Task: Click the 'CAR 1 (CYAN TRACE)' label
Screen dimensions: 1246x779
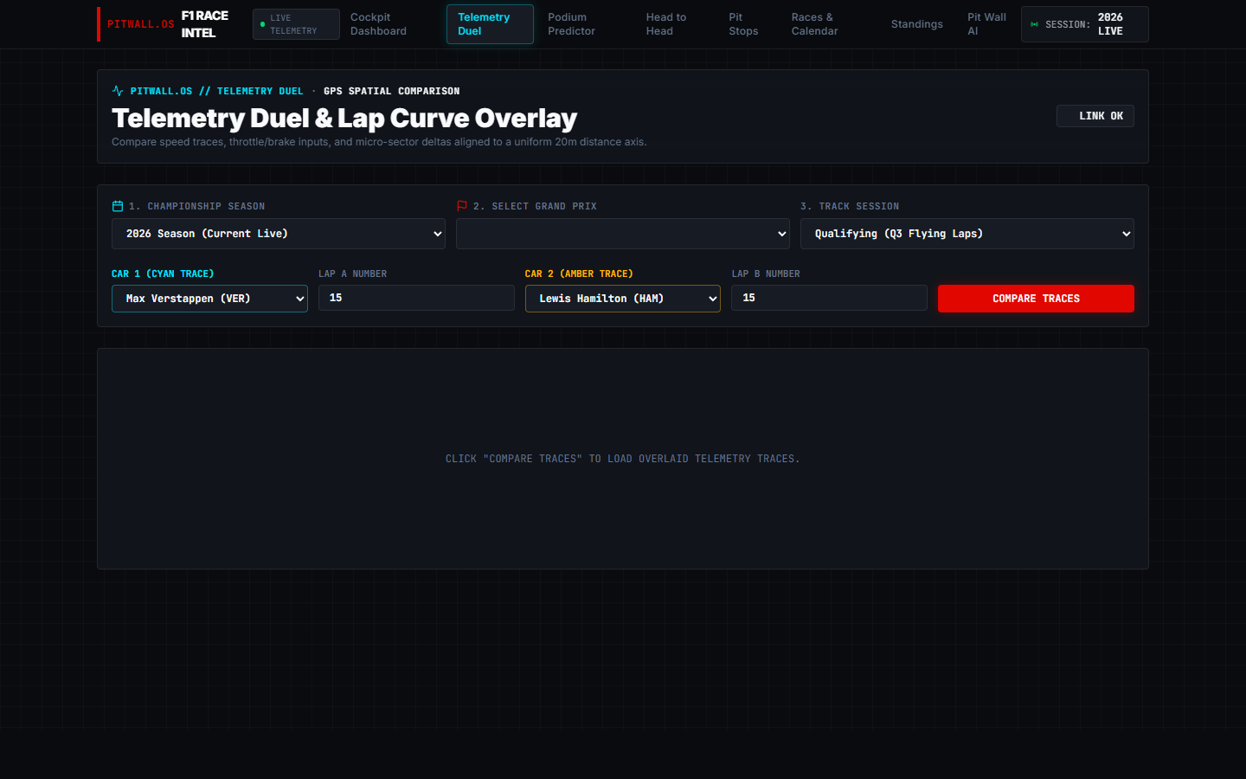Action: (163, 274)
